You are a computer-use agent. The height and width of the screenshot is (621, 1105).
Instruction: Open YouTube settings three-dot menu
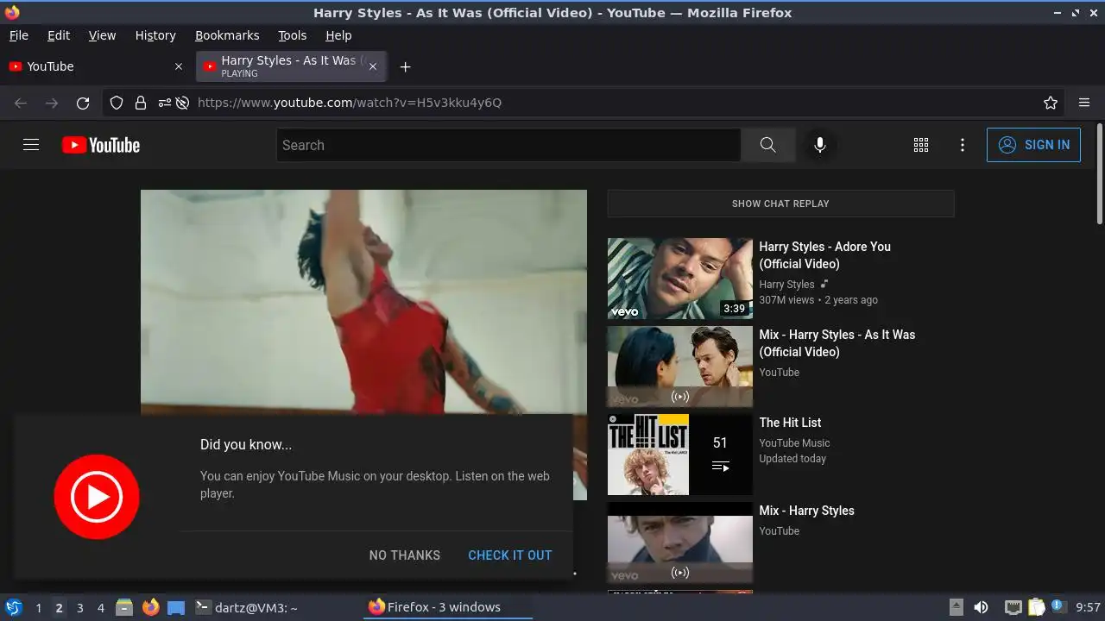click(x=963, y=145)
